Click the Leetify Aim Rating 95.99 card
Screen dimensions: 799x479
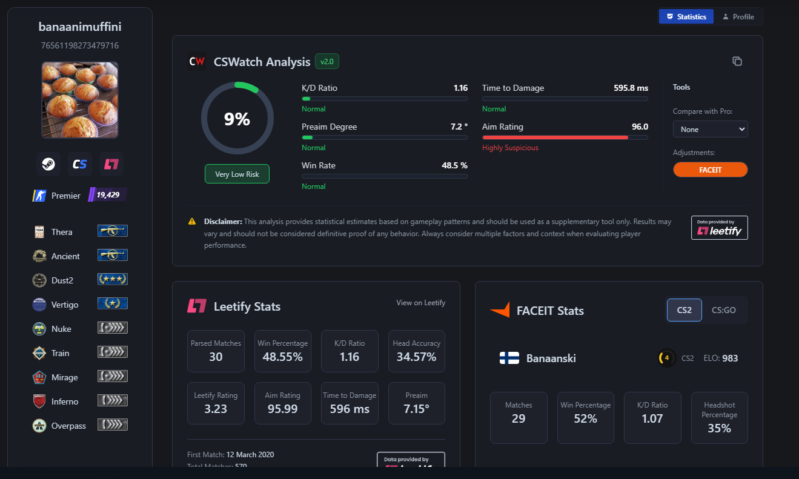click(x=282, y=403)
